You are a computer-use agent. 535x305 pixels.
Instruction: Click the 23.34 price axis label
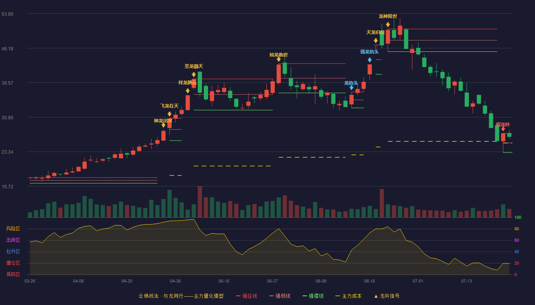click(x=7, y=152)
